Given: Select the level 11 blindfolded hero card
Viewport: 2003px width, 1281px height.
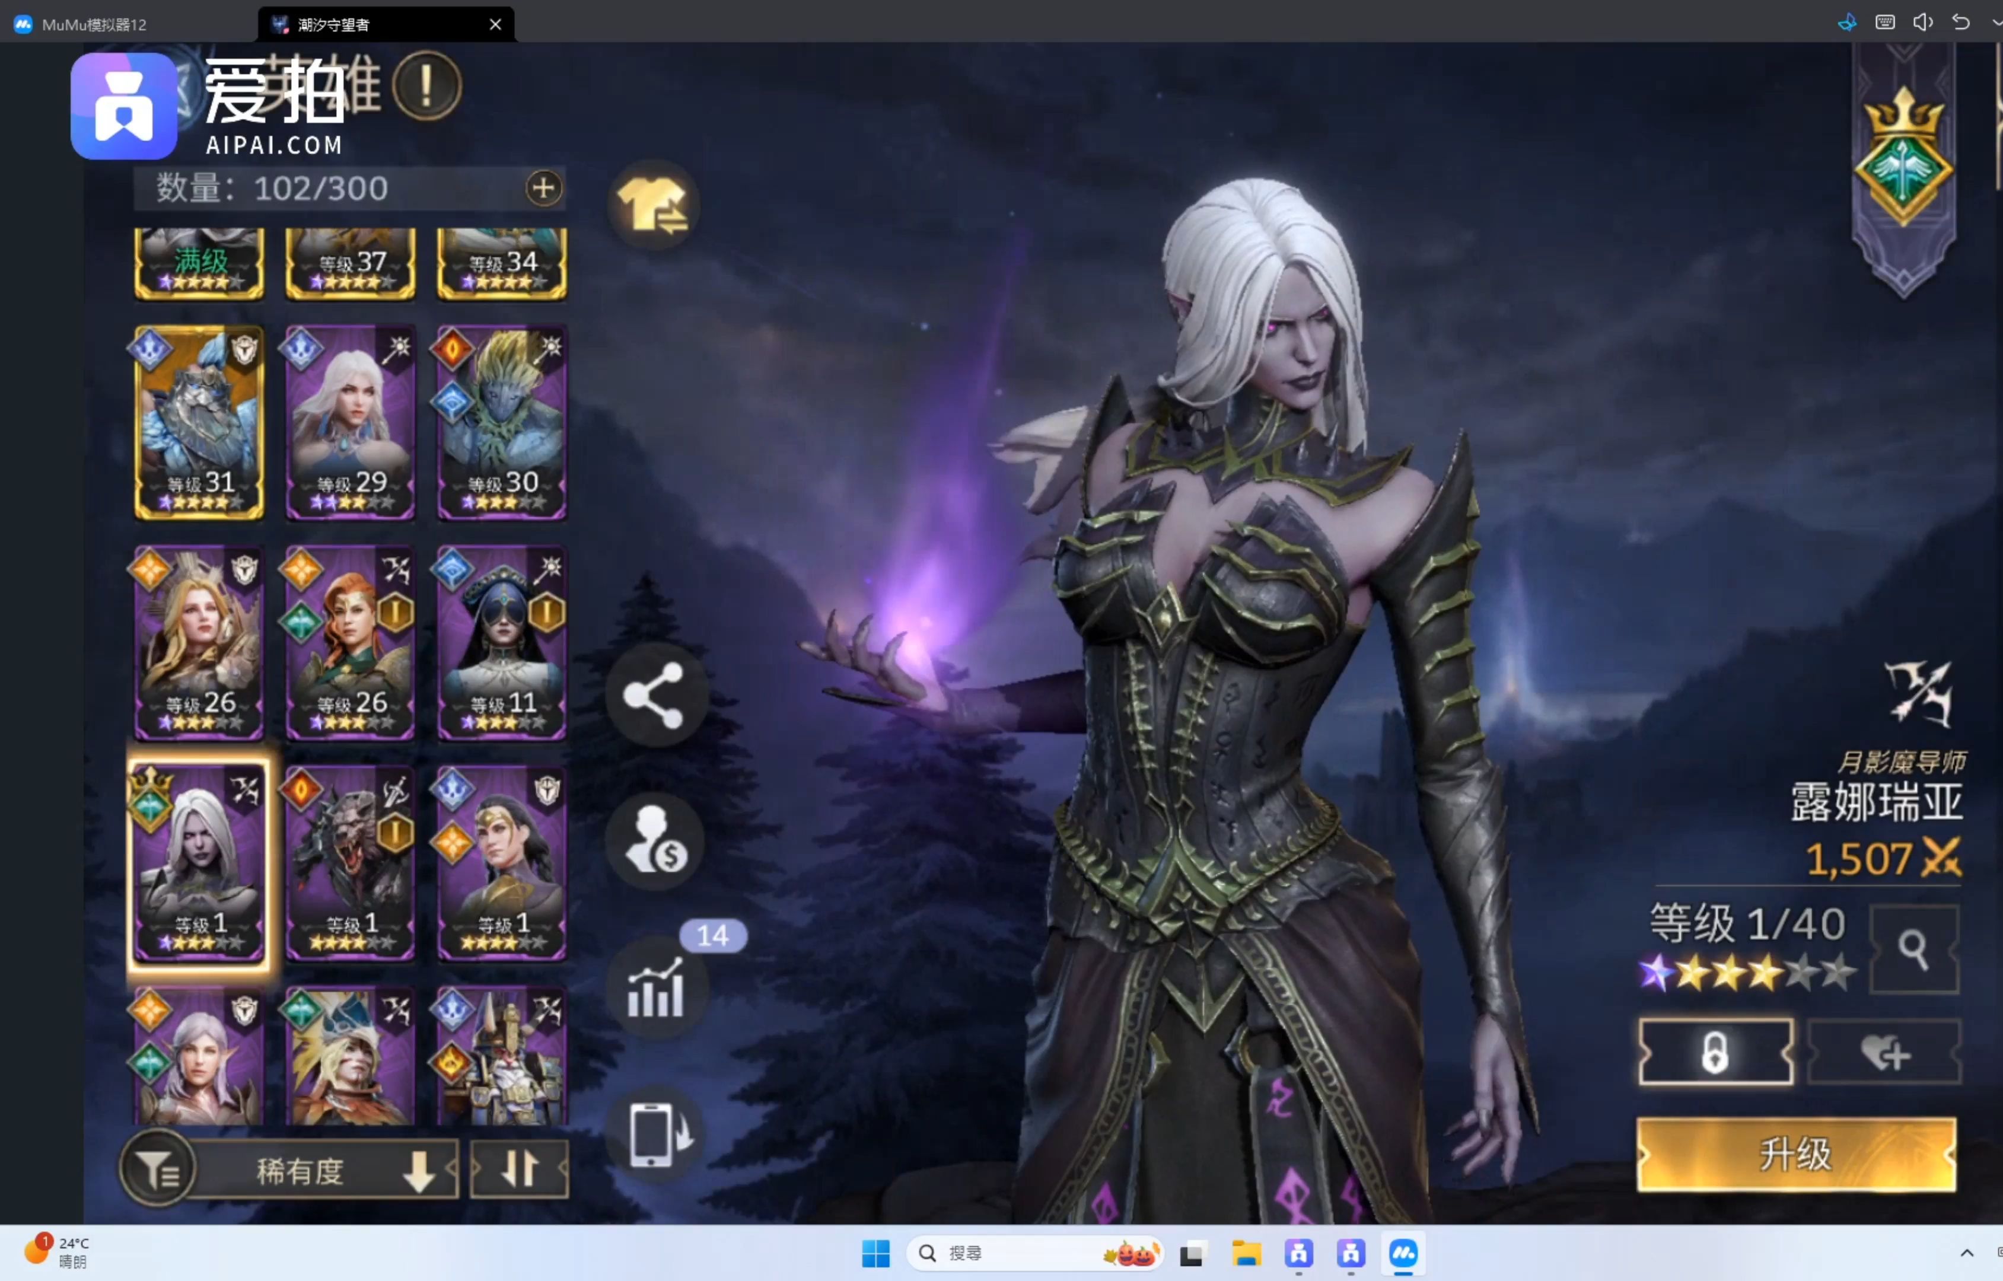Looking at the screenshot, I should coord(502,642).
